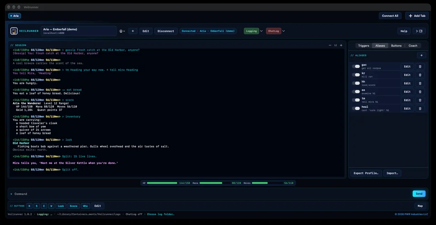Click the Veilrunner app logo icon

point(14,31)
